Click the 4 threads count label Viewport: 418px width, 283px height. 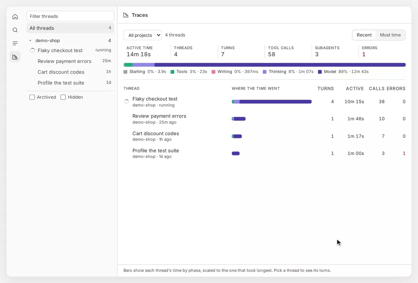coord(175,35)
